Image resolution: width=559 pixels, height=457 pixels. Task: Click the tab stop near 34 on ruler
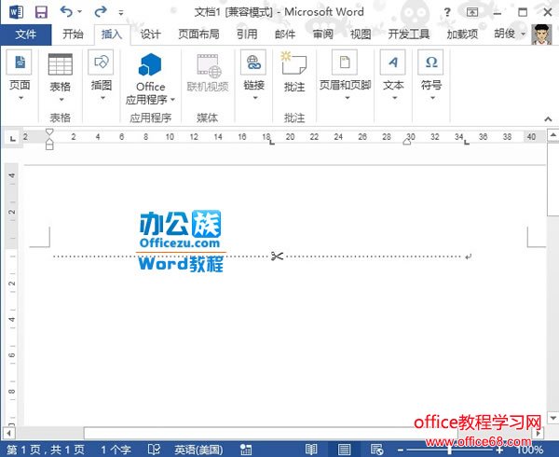click(467, 143)
